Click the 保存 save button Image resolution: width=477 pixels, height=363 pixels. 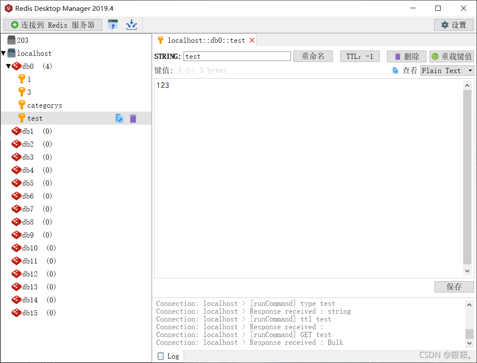coord(454,287)
